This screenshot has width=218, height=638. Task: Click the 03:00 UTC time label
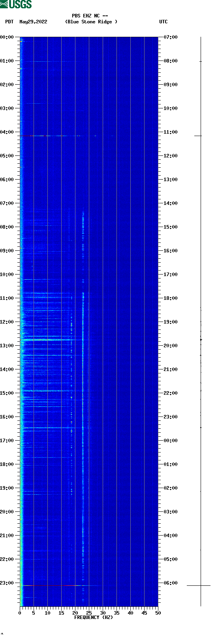pyautogui.click(x=171, y=512)
